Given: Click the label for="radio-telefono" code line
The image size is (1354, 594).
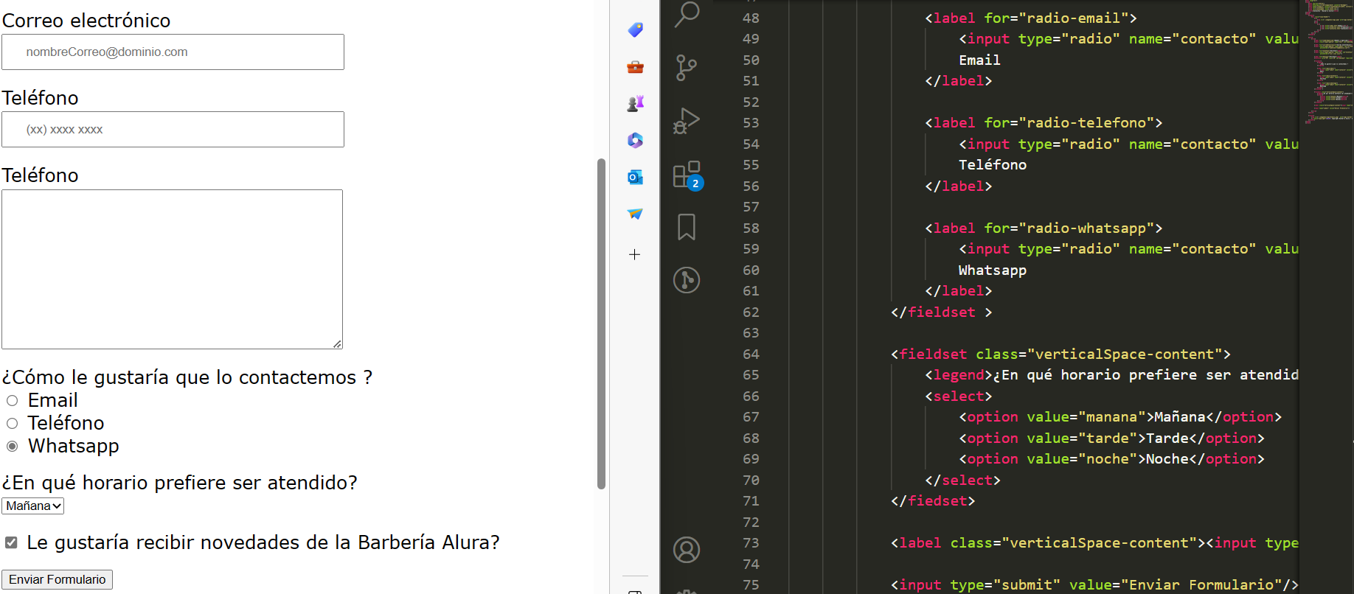Looking at the screenshot, I should click(1044, 123).
